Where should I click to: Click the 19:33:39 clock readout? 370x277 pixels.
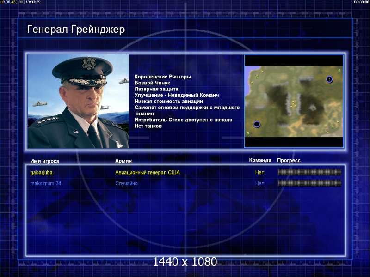point(33,2)
